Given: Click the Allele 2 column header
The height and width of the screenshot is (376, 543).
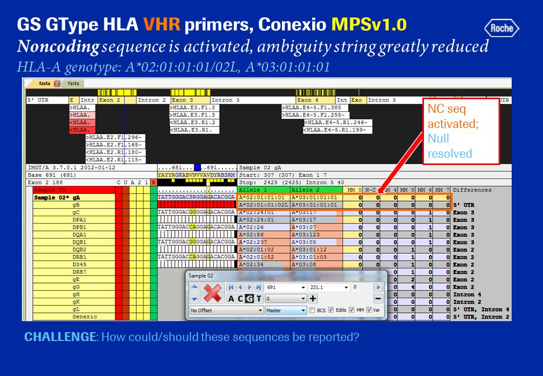Looking at the screenshot, I should pyautogui.click(x=316, y=190).
